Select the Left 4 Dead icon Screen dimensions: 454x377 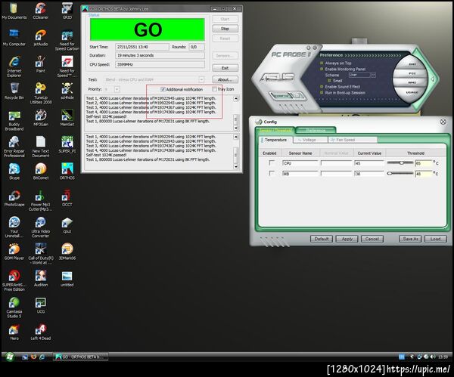41,332
